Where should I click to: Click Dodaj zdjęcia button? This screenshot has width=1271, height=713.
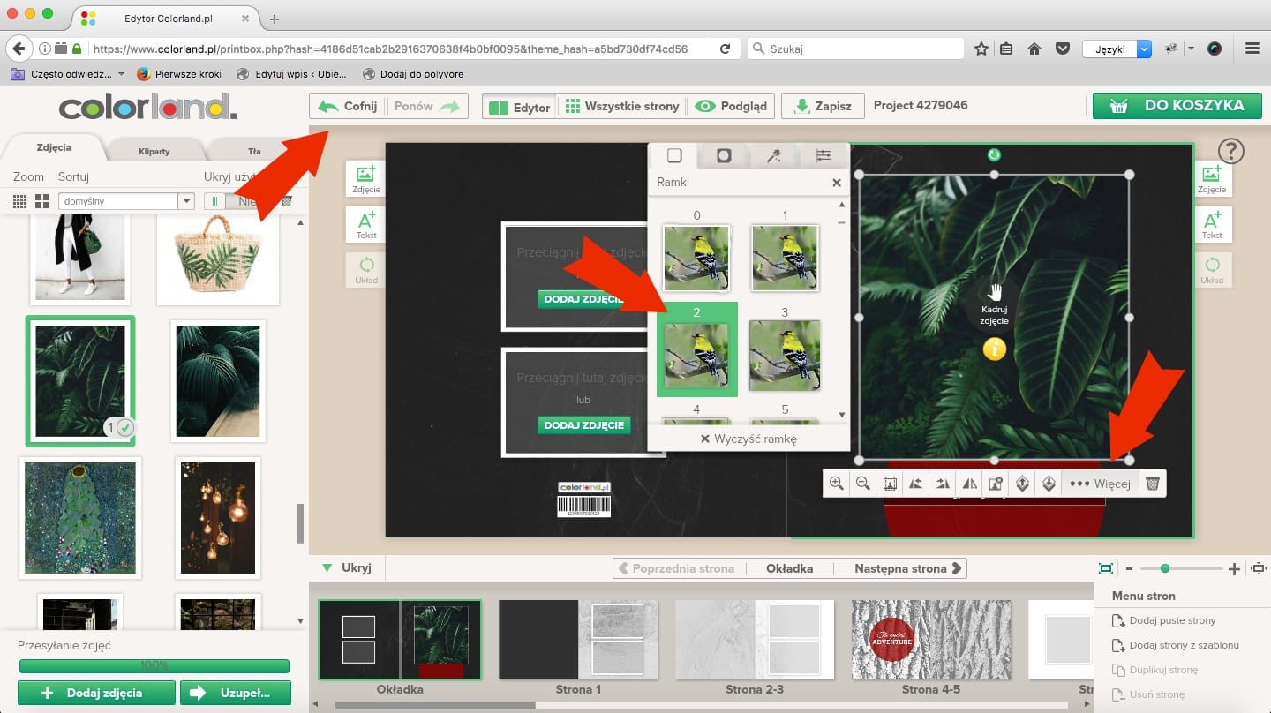click(x=95, y=693)
